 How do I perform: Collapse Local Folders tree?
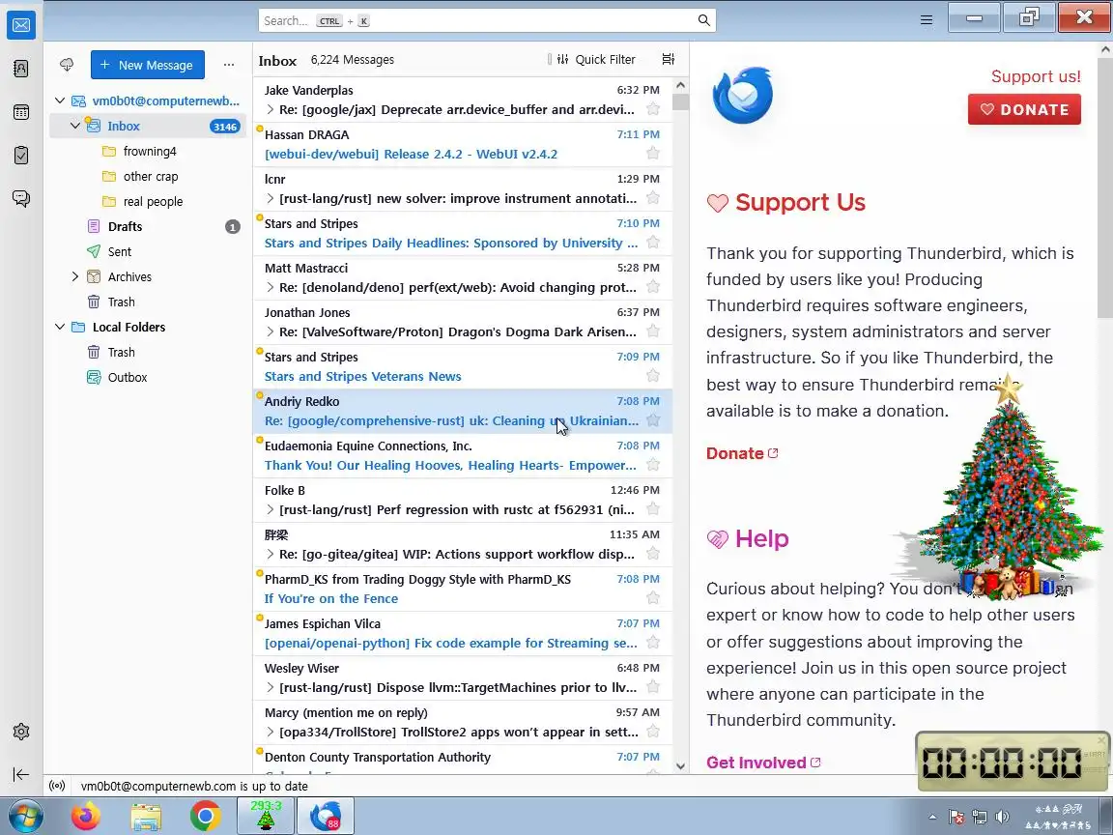[60, 327]
